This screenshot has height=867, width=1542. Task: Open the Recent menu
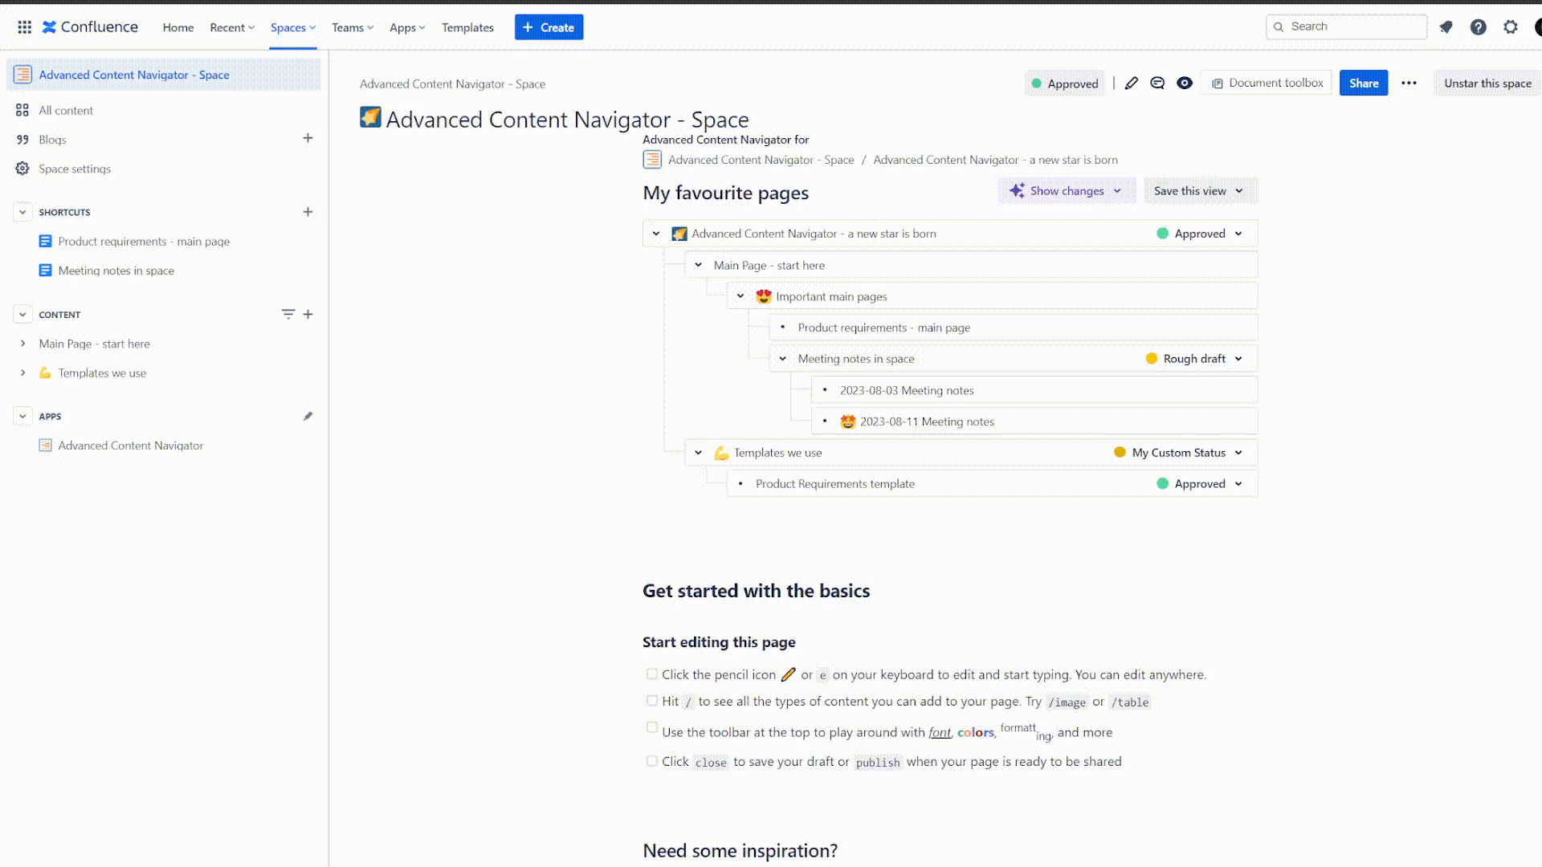click(232, 27)
